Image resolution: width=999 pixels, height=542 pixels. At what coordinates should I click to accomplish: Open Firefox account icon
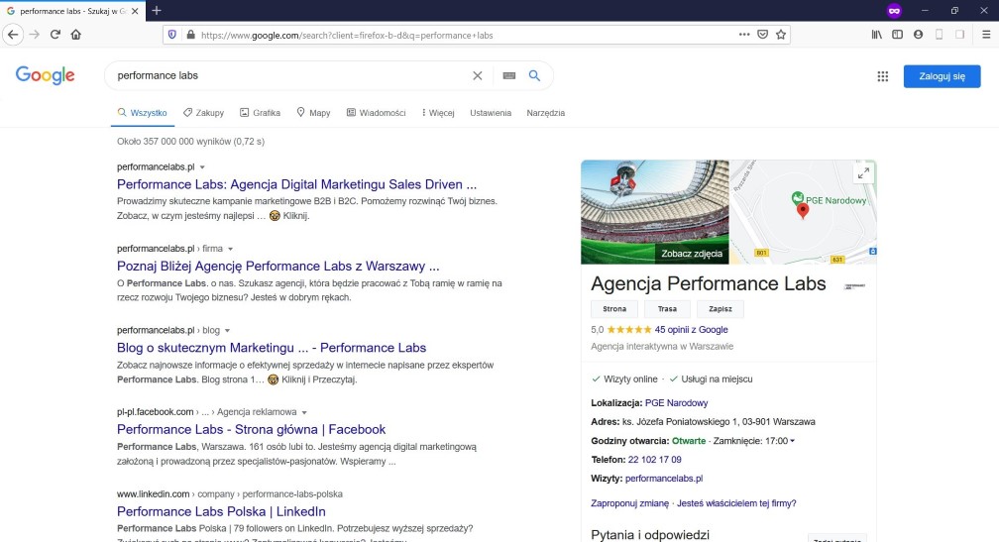pyautogui.click(x=918, y=35)
